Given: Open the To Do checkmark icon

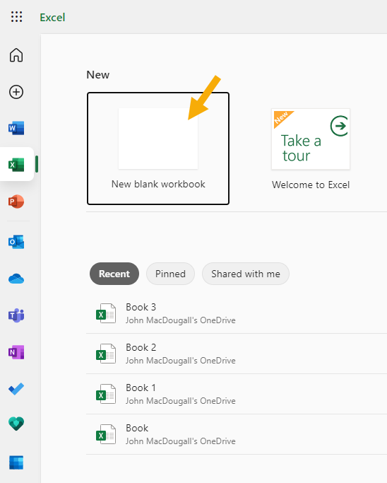Looking at the screenshot, I should click(x=16, y=389).
